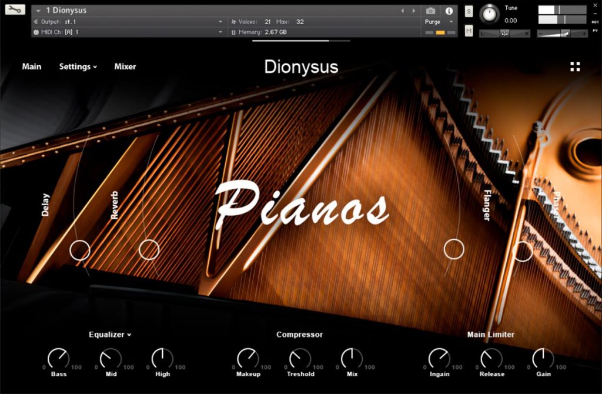Click the Tune knob
This screenshot has height=394, width=602.
[x=489, y=14]
